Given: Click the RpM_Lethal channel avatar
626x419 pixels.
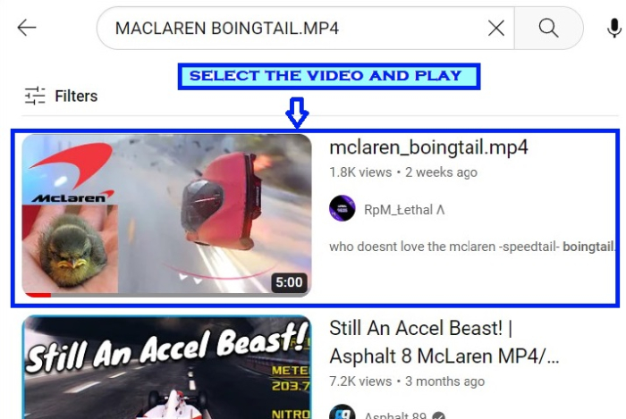Looking at the screenshot, I should click(343, 208).
